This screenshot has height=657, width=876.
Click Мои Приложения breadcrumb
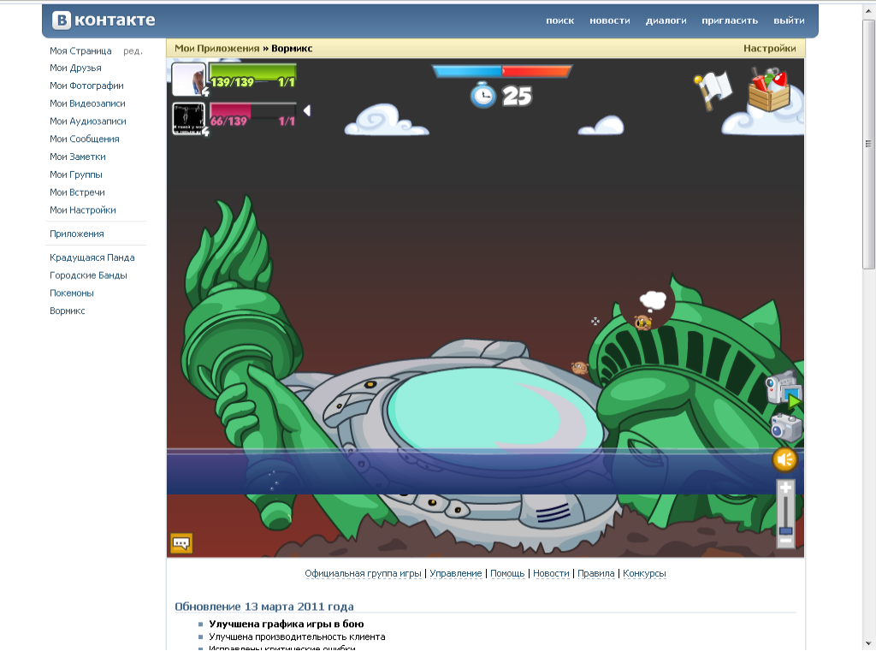[x=216, y=49]
